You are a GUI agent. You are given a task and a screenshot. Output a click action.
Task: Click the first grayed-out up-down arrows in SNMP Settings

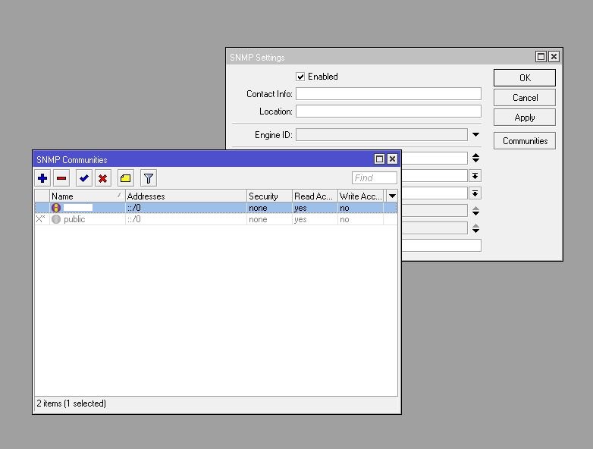click(475, 211)
